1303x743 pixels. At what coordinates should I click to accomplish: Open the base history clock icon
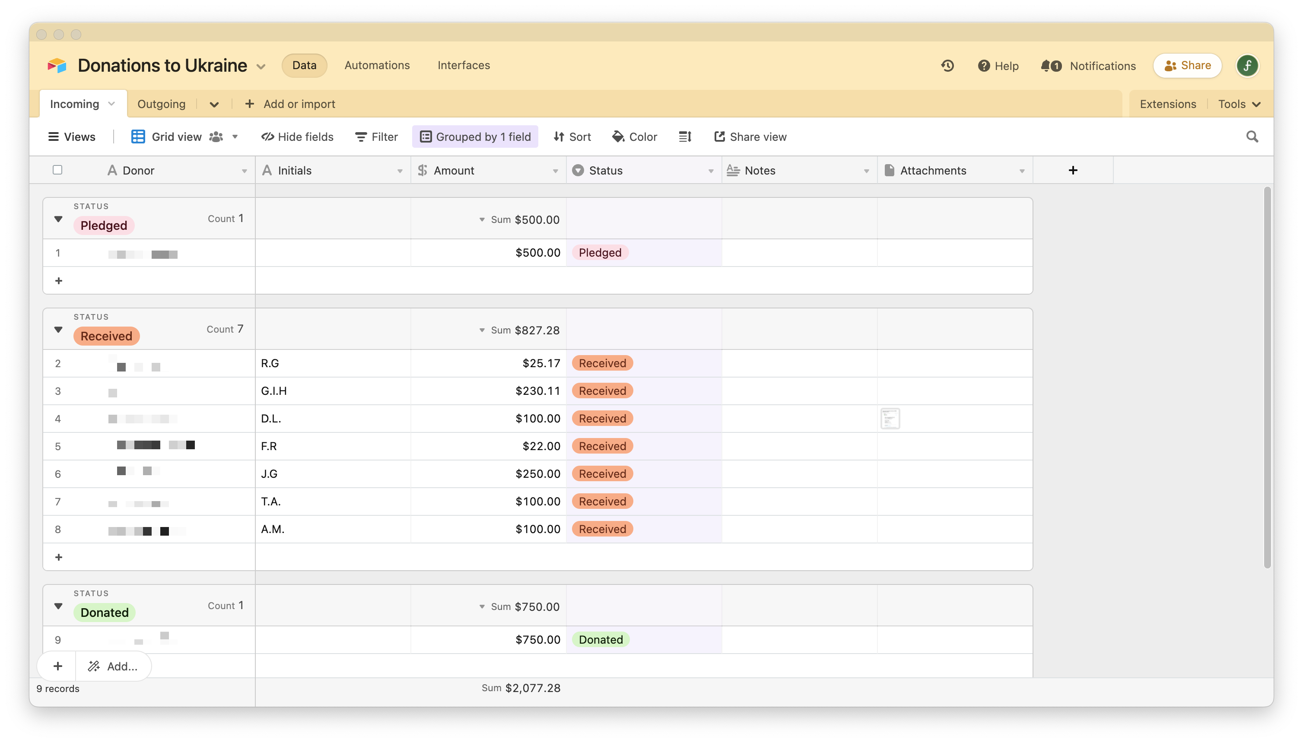tap(947, 66)
